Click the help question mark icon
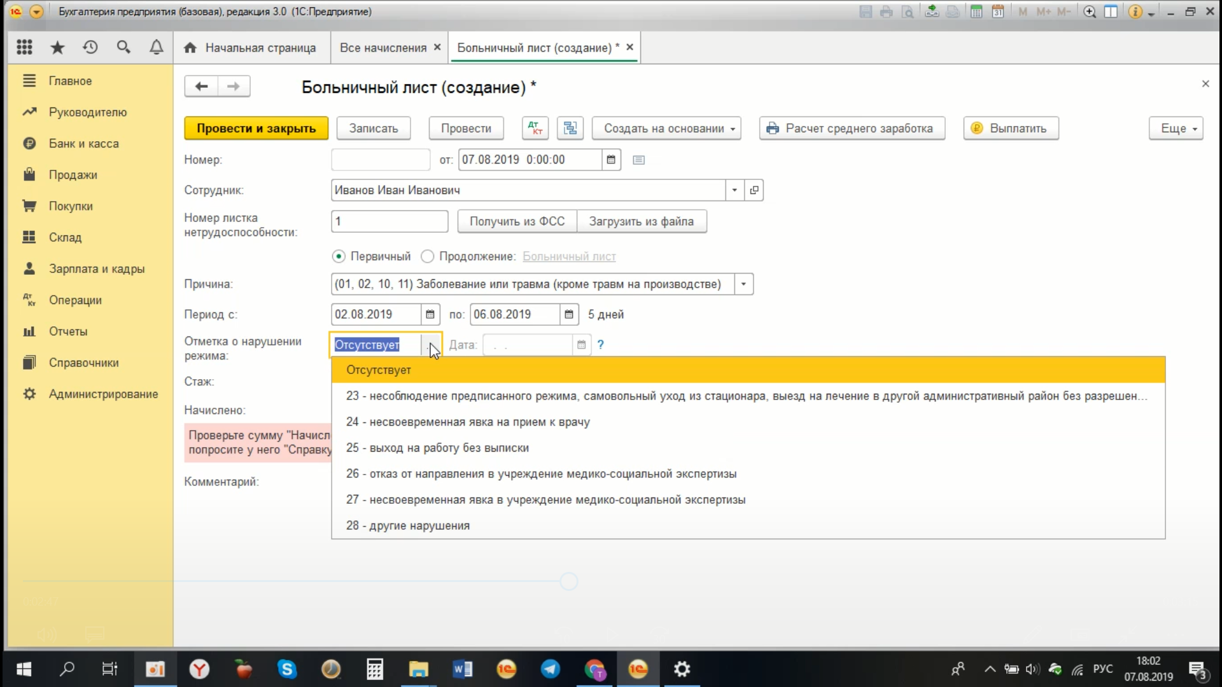1222x687 pixels. pyautogui.click(x=600, y=345)
